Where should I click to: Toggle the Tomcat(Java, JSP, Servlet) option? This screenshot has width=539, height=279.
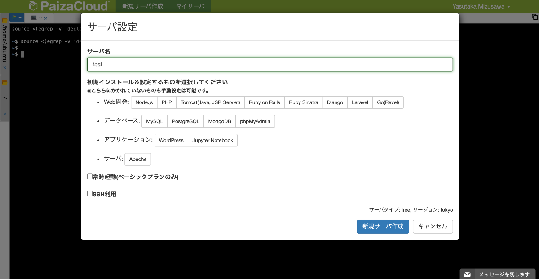click(210, 102)
